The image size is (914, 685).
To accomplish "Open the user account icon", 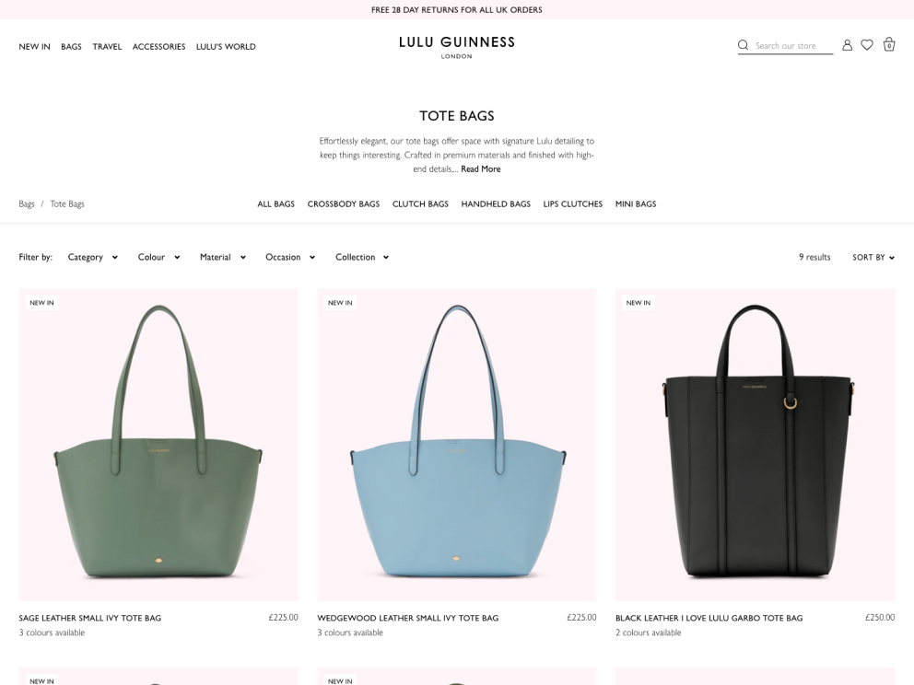I will coord(847,45).
